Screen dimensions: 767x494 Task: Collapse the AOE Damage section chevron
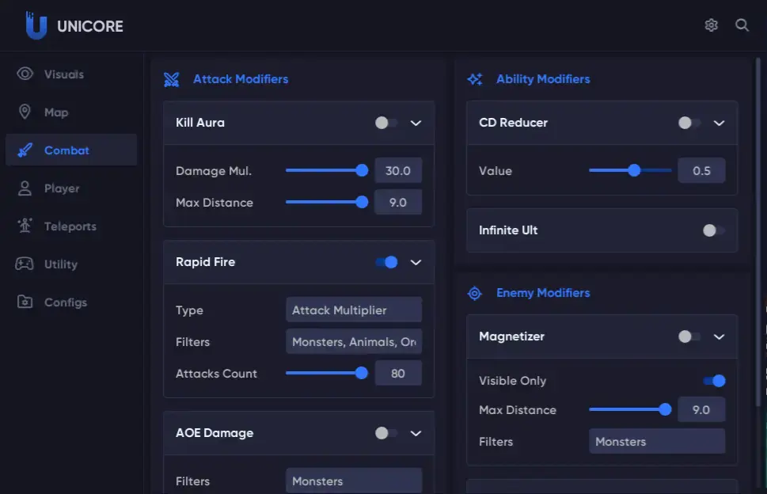pyautogui.click(x=416, y=433)
